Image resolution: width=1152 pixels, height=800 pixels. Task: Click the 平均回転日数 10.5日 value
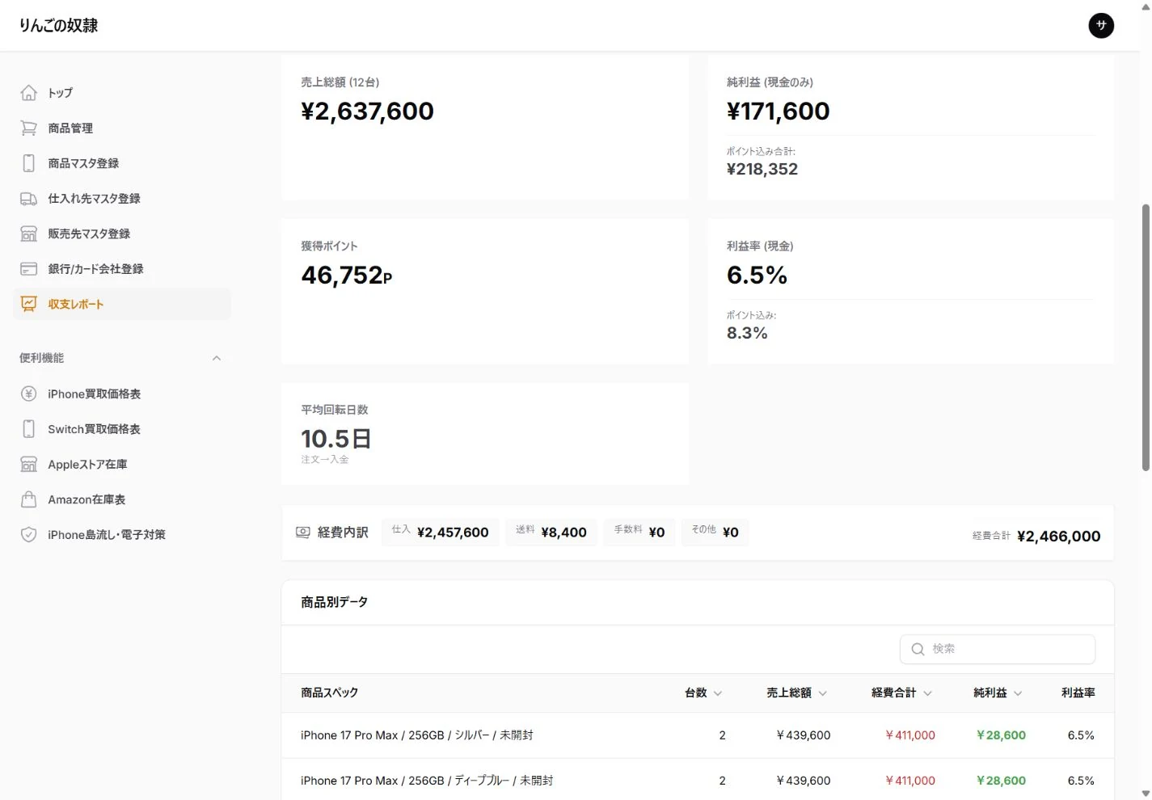tap(336, 439)
